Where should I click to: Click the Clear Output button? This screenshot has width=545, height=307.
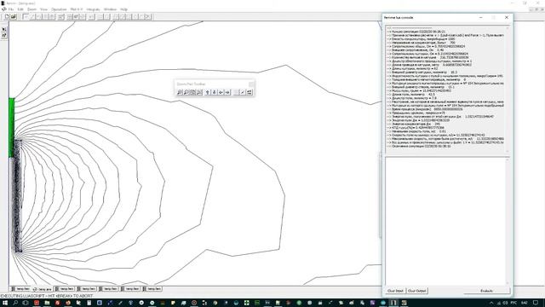point(417,291)
